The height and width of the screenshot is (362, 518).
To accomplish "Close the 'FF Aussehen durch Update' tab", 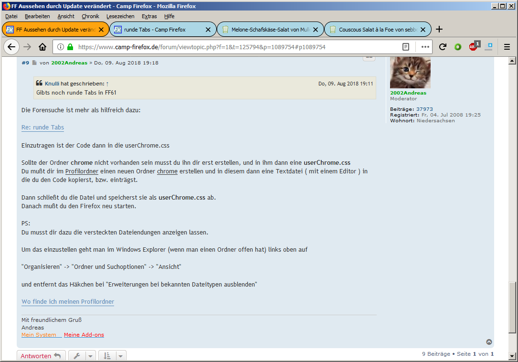I will coord(101,30).
